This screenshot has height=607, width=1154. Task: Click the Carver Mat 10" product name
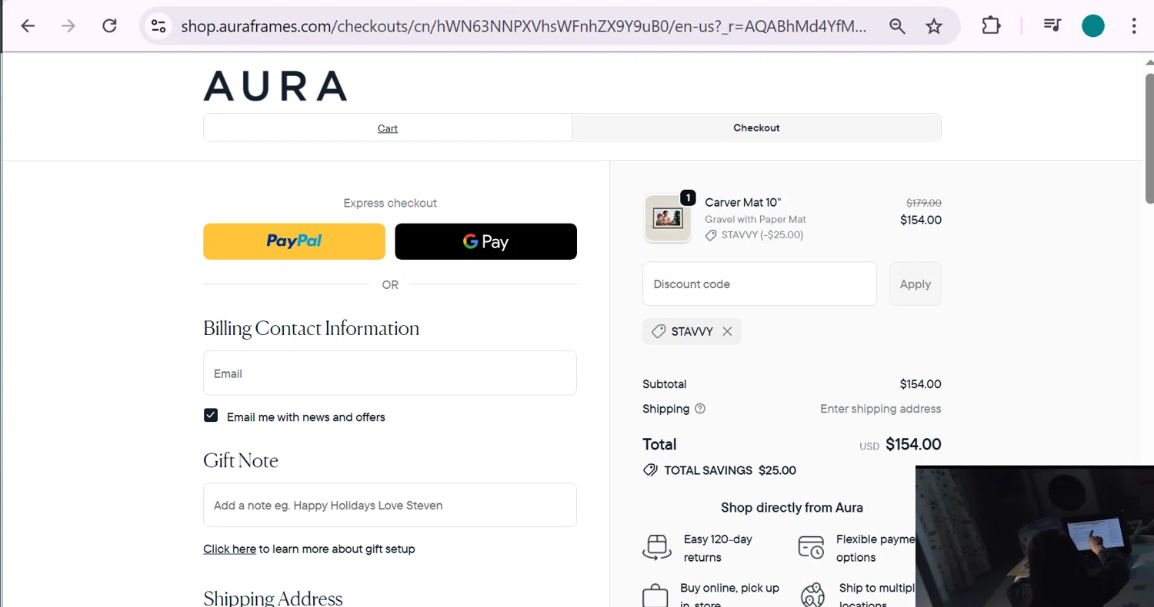(x=742, y=202)
